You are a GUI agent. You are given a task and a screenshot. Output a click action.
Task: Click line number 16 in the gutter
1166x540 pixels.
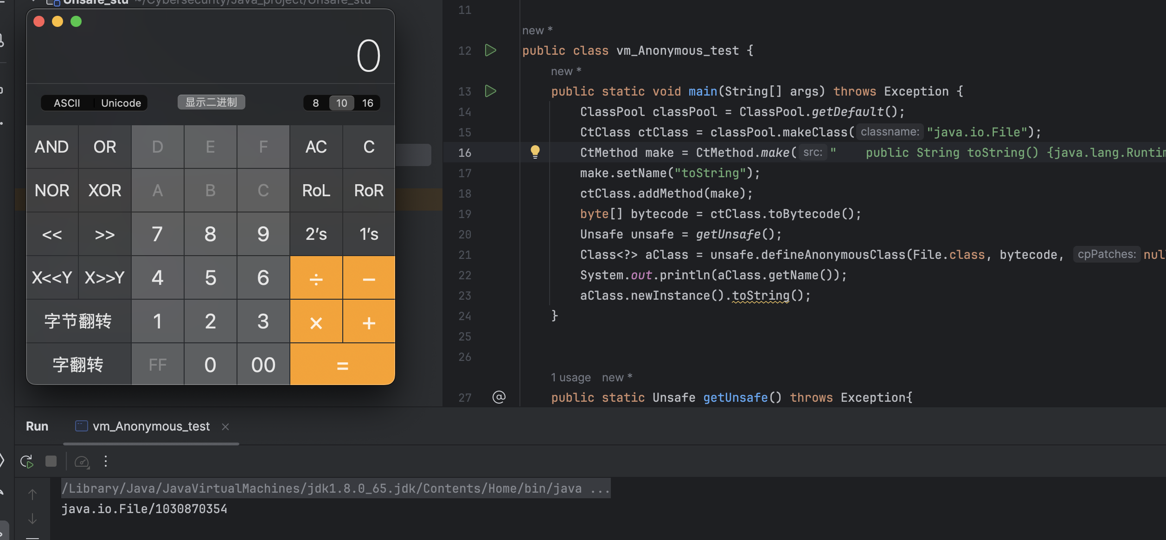point(465,153)
